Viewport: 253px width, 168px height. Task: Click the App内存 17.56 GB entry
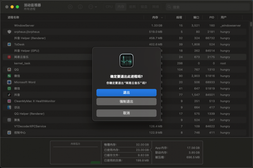point(177,148)
